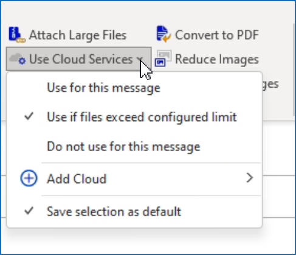Click the Convert to PDF document icon

pyautogui.click(x=163, y=34)
